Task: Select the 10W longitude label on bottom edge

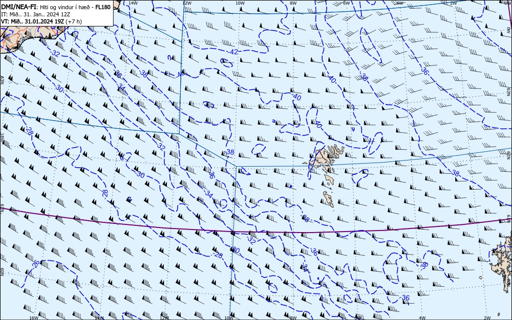Action: pos(229,318)
